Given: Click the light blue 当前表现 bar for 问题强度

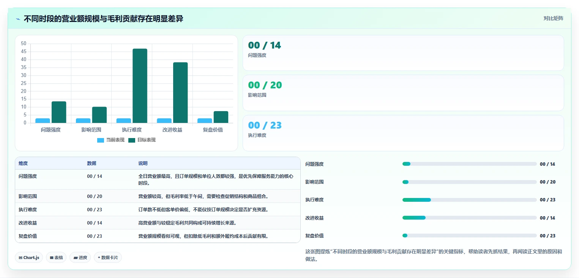Looking at the screenshot, I should click(x=43, y=121).
